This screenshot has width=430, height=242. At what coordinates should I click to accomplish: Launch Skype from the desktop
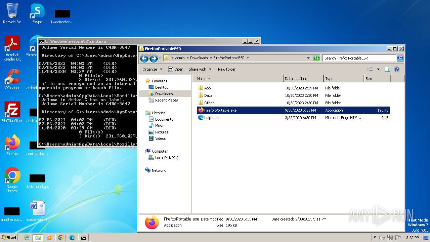pyautogui.click(x=37, y=13)
